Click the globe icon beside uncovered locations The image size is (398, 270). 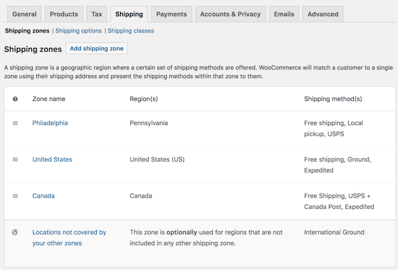tap(16, 233)
